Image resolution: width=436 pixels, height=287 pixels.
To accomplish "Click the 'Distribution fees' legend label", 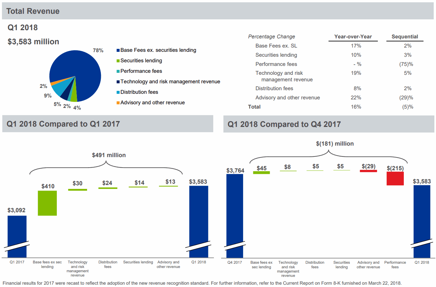I will 139,92.
